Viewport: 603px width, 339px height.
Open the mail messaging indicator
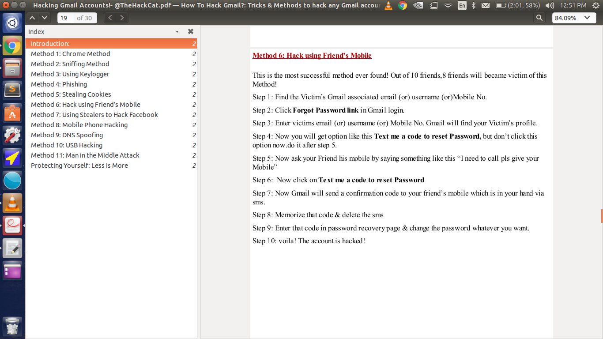point(486,5)
